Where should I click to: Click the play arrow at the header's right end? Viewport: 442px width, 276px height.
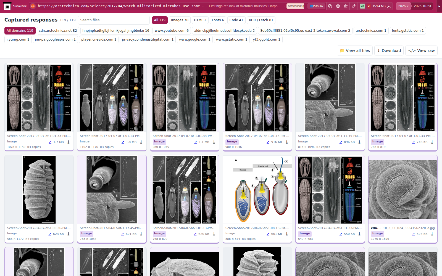coord(439,6)
